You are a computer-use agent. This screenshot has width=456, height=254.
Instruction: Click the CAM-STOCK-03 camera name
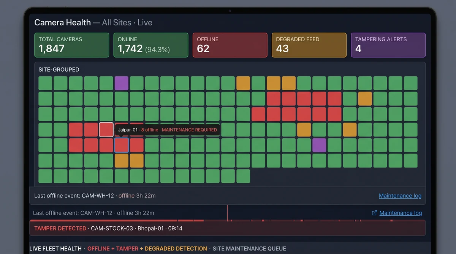pos(112,228)
